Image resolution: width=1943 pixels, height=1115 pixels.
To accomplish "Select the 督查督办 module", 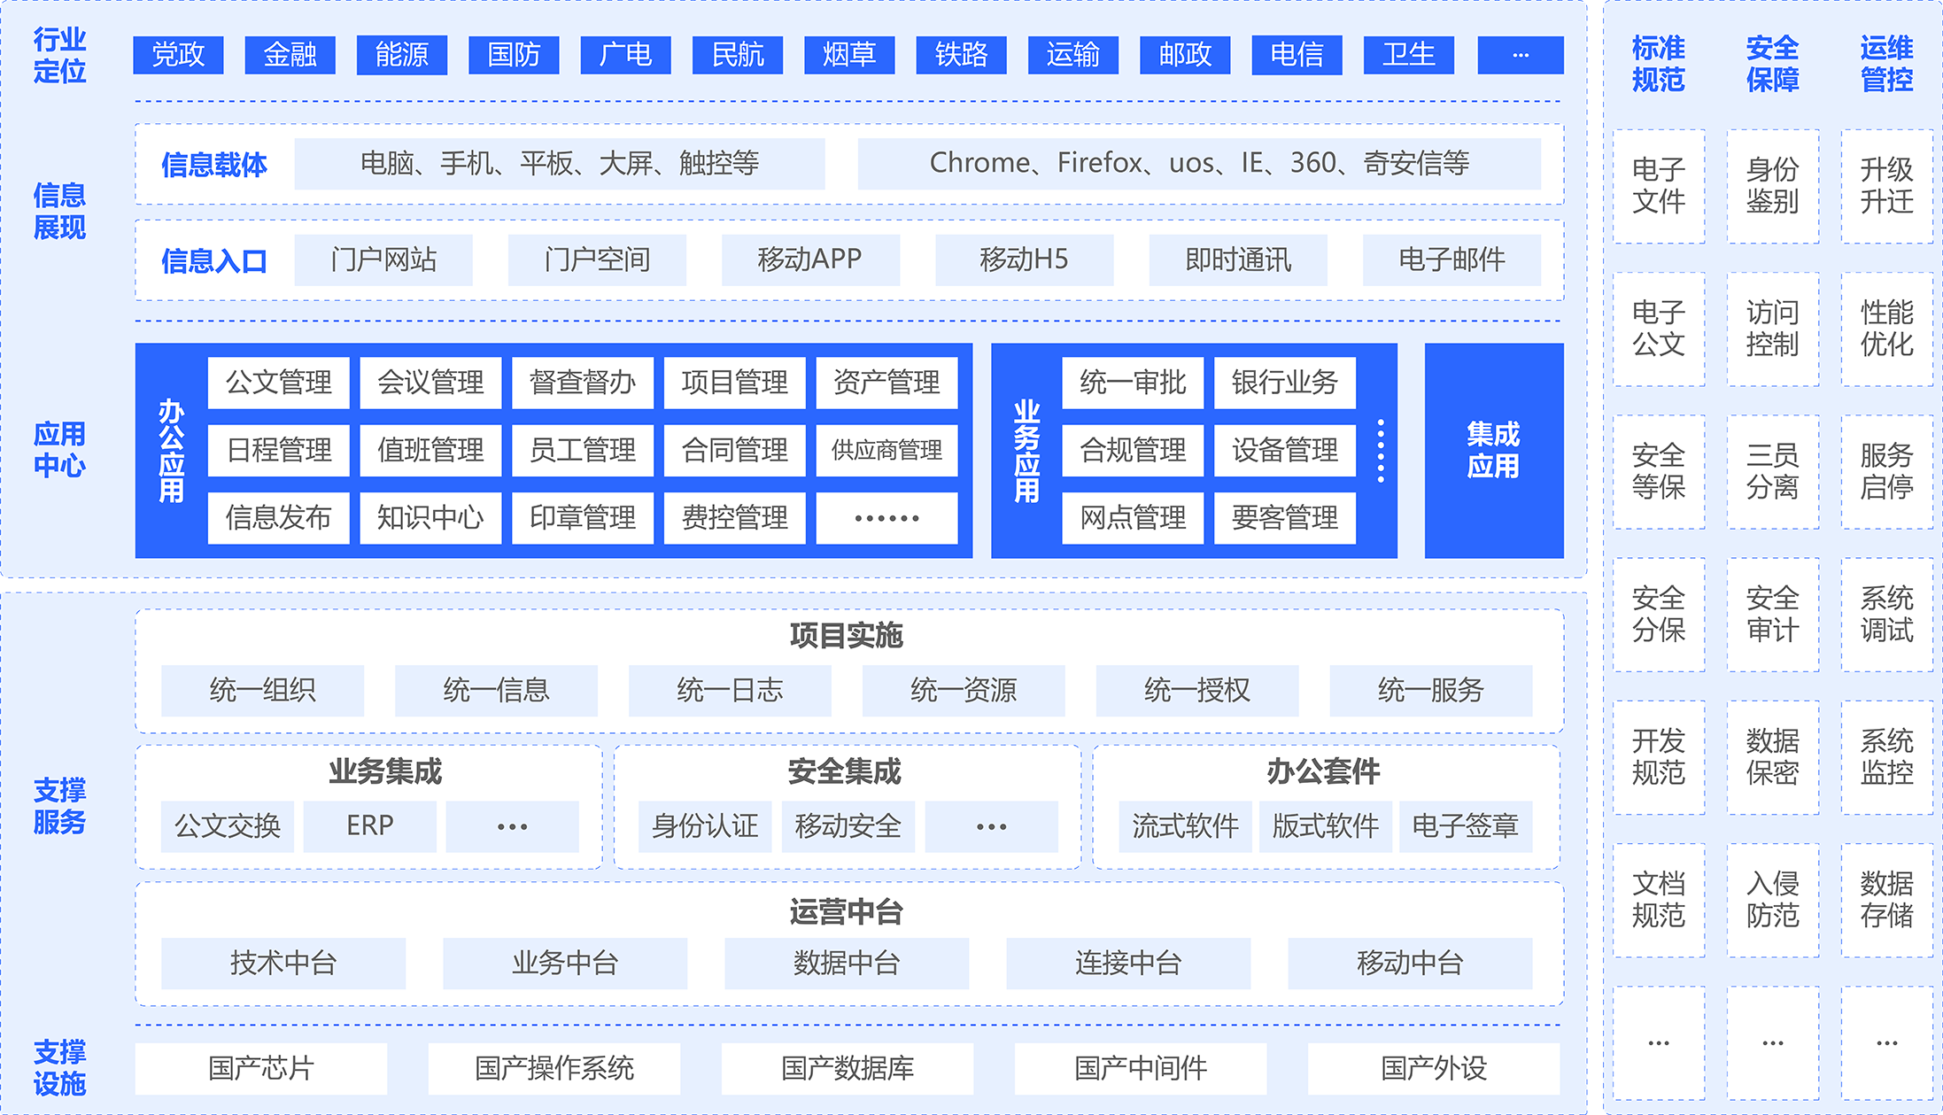I will pos(582,383).
